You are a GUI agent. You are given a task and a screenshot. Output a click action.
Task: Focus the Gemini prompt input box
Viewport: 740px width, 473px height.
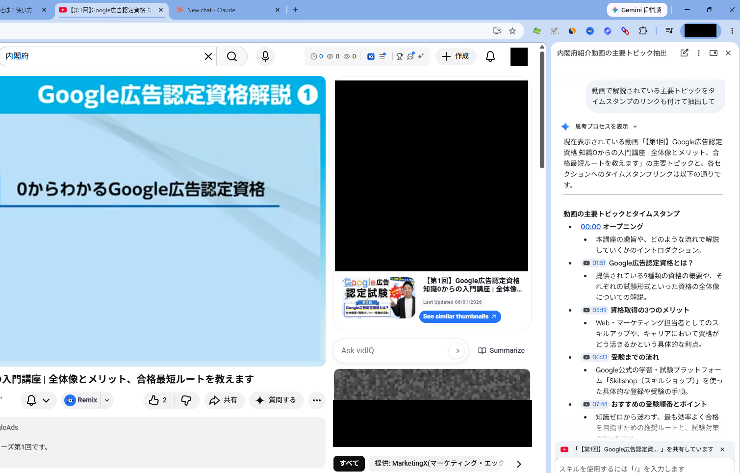(x=644, y=469)
